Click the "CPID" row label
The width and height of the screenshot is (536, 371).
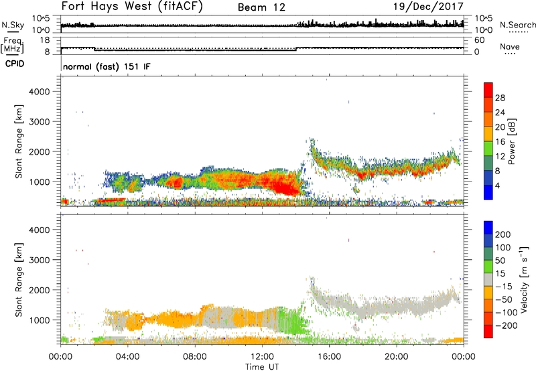(x=15, y=64)
